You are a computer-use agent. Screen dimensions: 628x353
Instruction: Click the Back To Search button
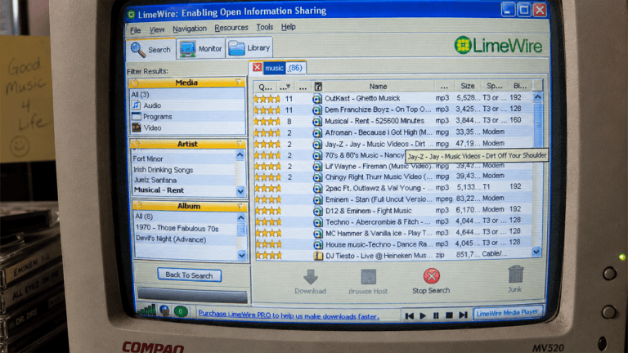189,275
